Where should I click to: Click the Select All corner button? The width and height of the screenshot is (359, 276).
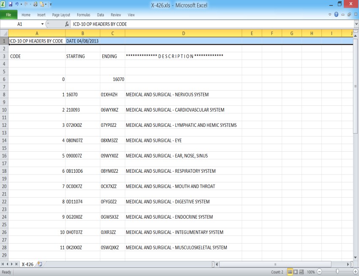[x=4, y=33]
